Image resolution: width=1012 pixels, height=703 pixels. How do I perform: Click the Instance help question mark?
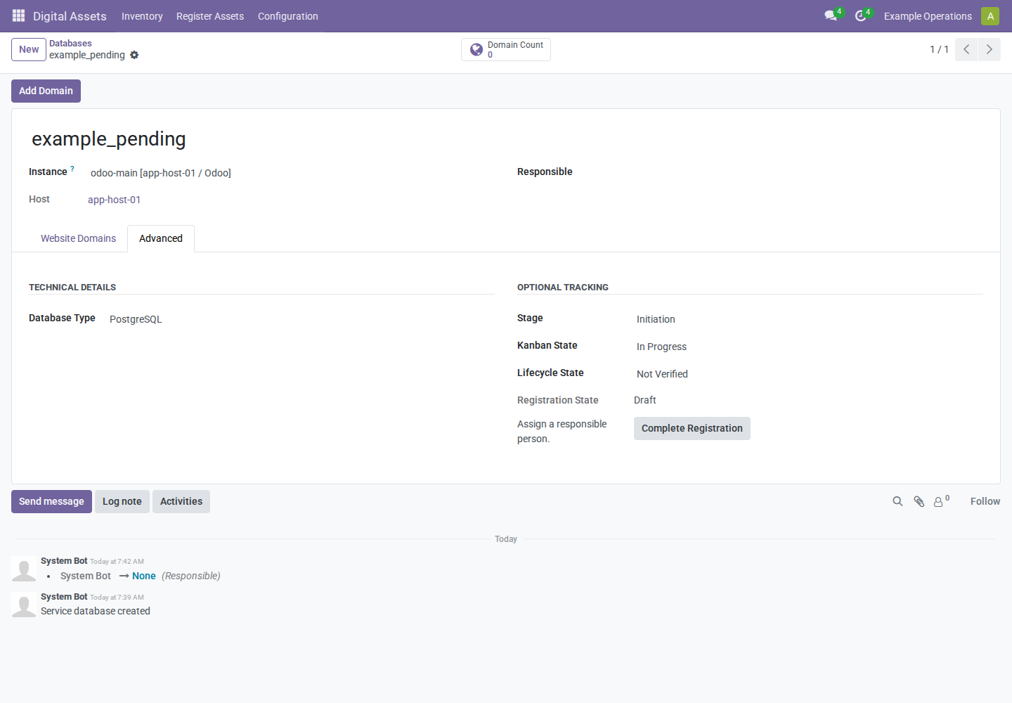[x=72, y=169]
